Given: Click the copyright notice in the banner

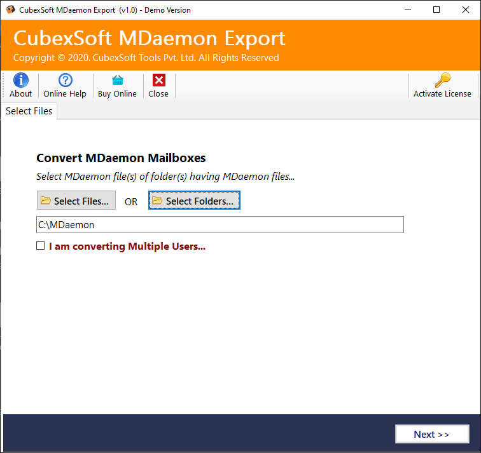Looking at the screenshot, I should [146, 58].
